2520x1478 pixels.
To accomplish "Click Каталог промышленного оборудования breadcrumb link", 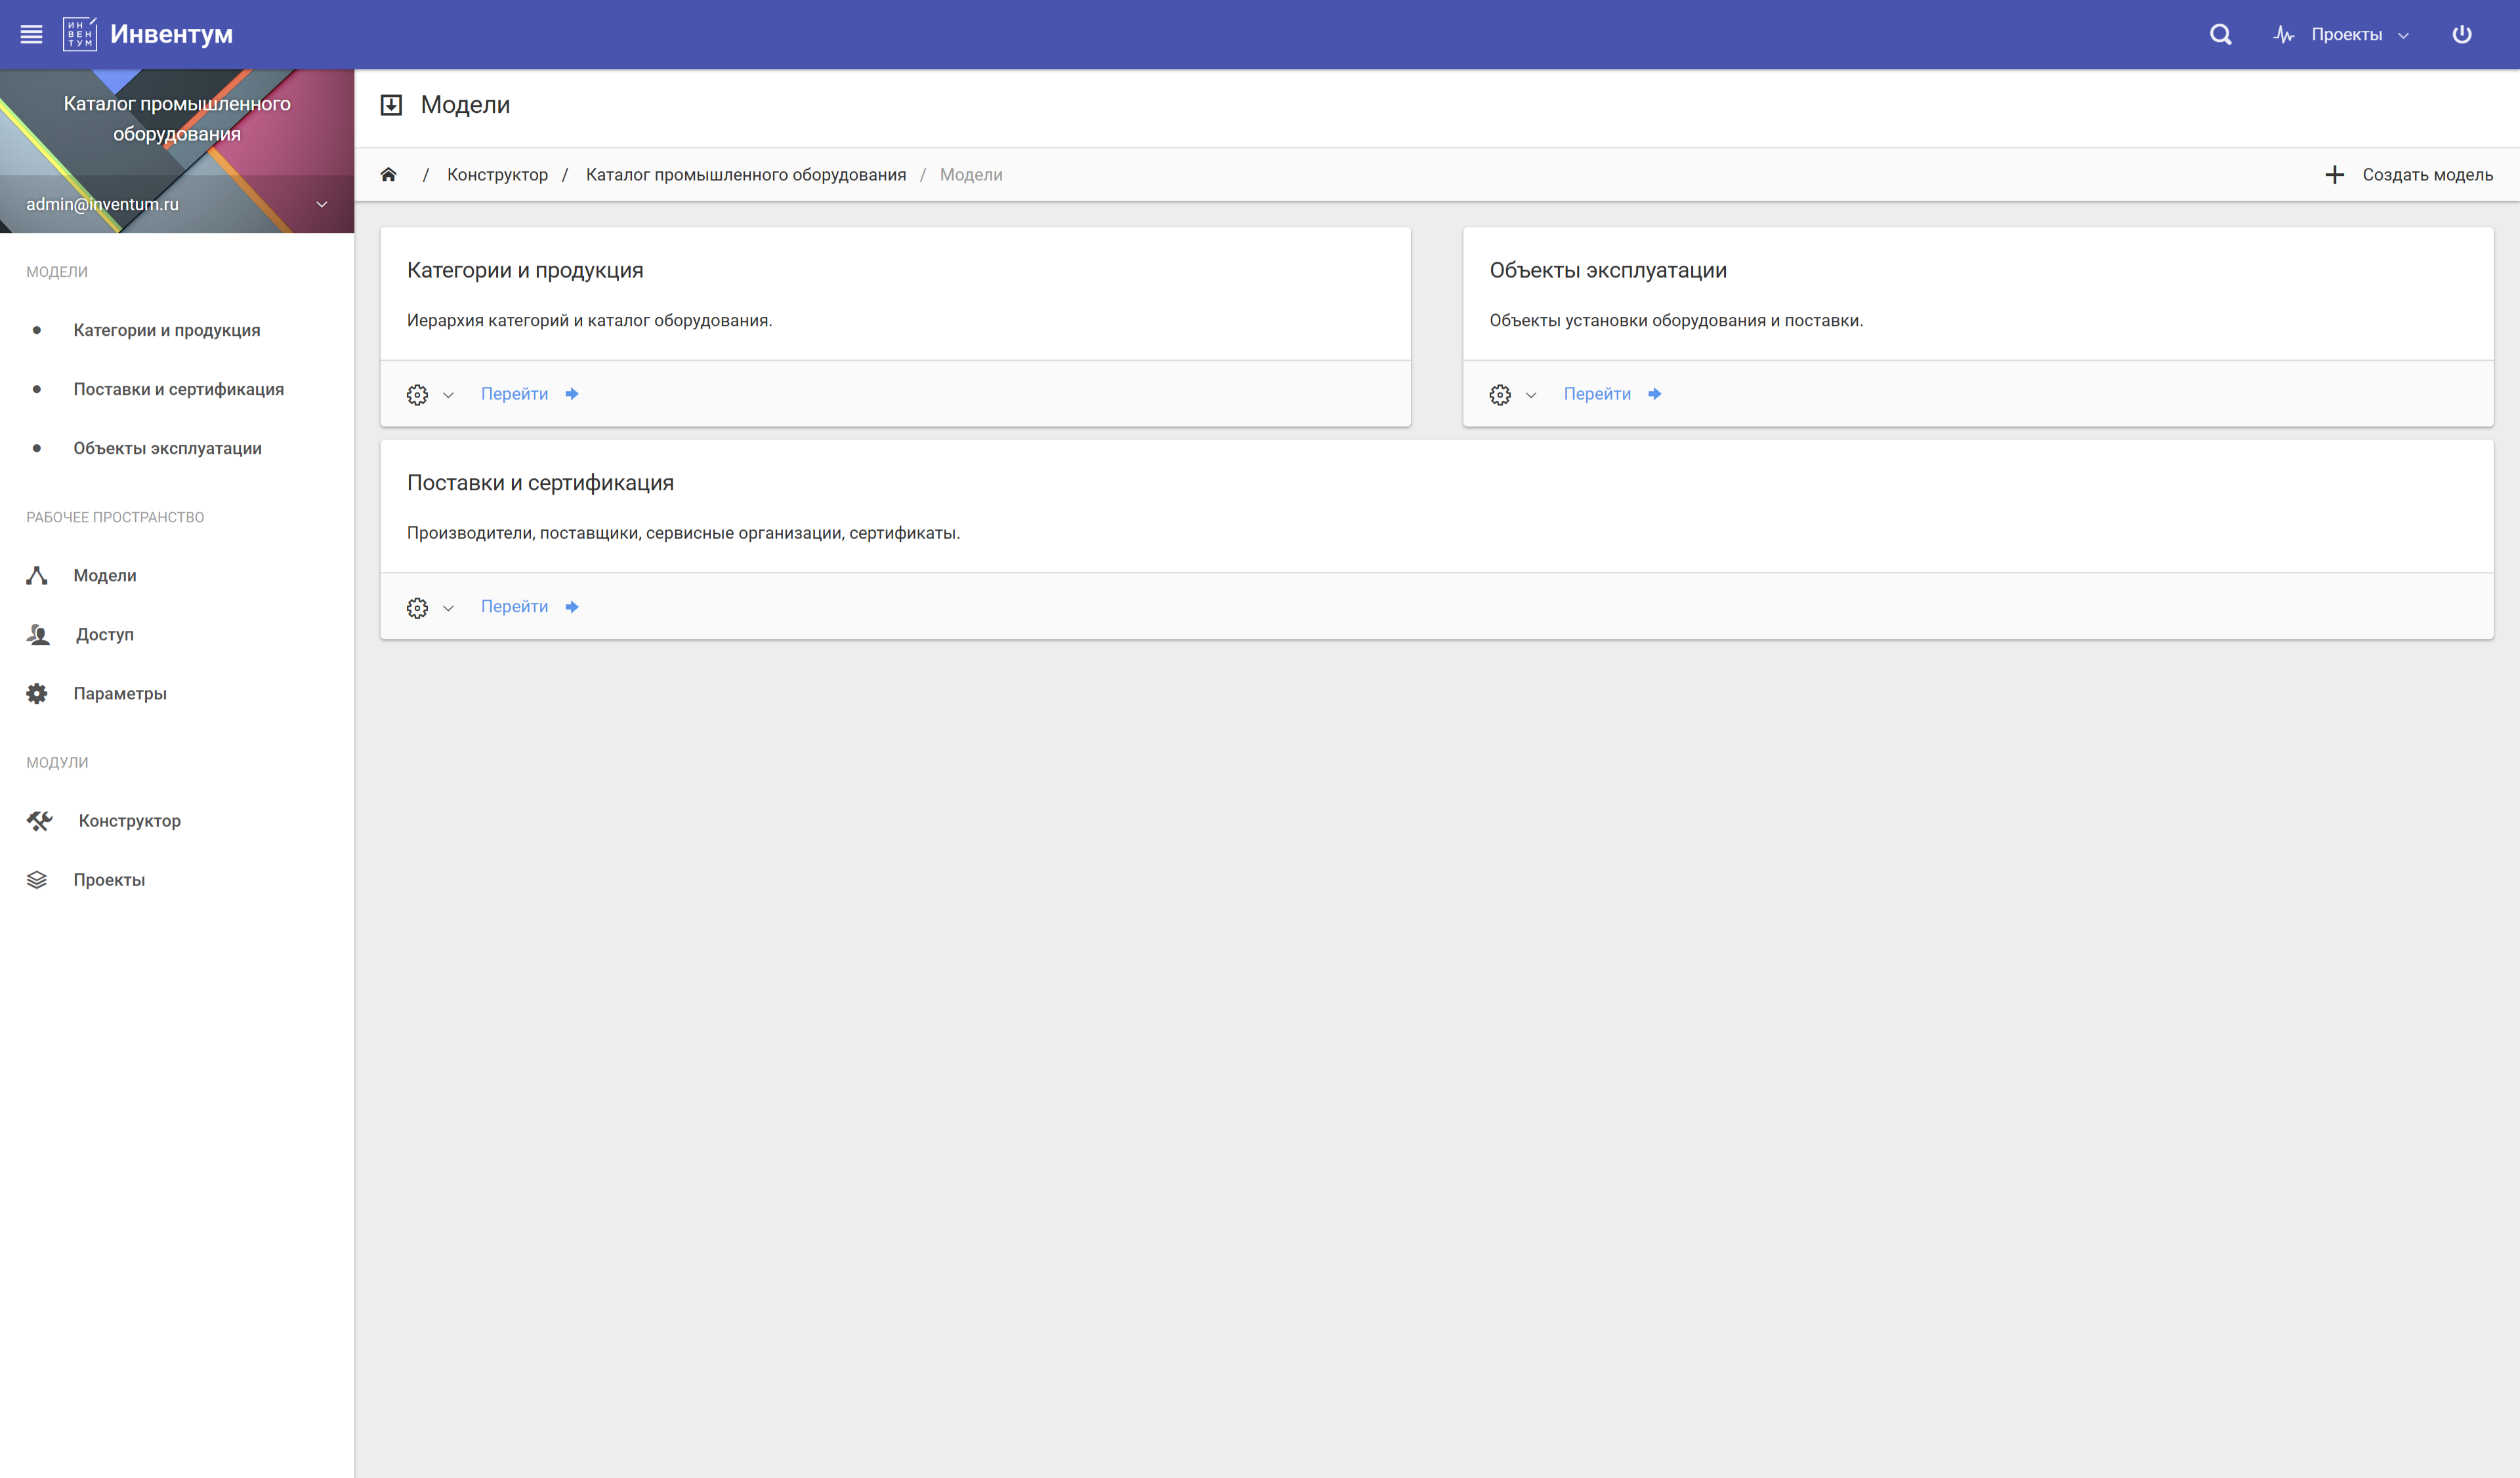I will (x=745, y=175).
